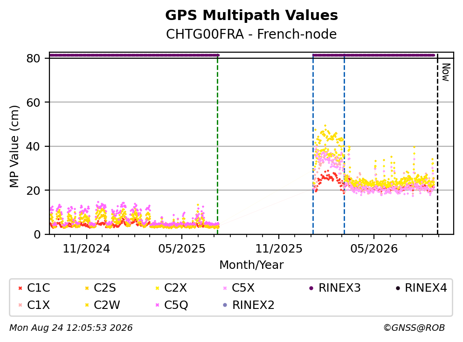
Task: Click the C2X yellow legend marker
Action: [x=158, y=288]
